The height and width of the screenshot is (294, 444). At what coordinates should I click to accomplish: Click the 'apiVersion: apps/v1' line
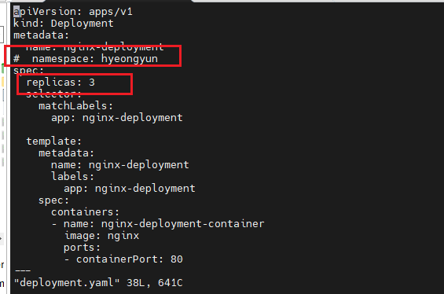tap(73, 12)
